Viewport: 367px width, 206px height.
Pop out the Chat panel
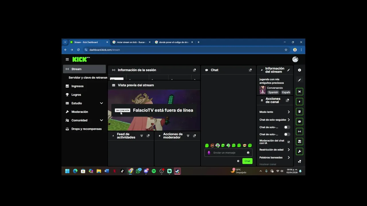250,70
